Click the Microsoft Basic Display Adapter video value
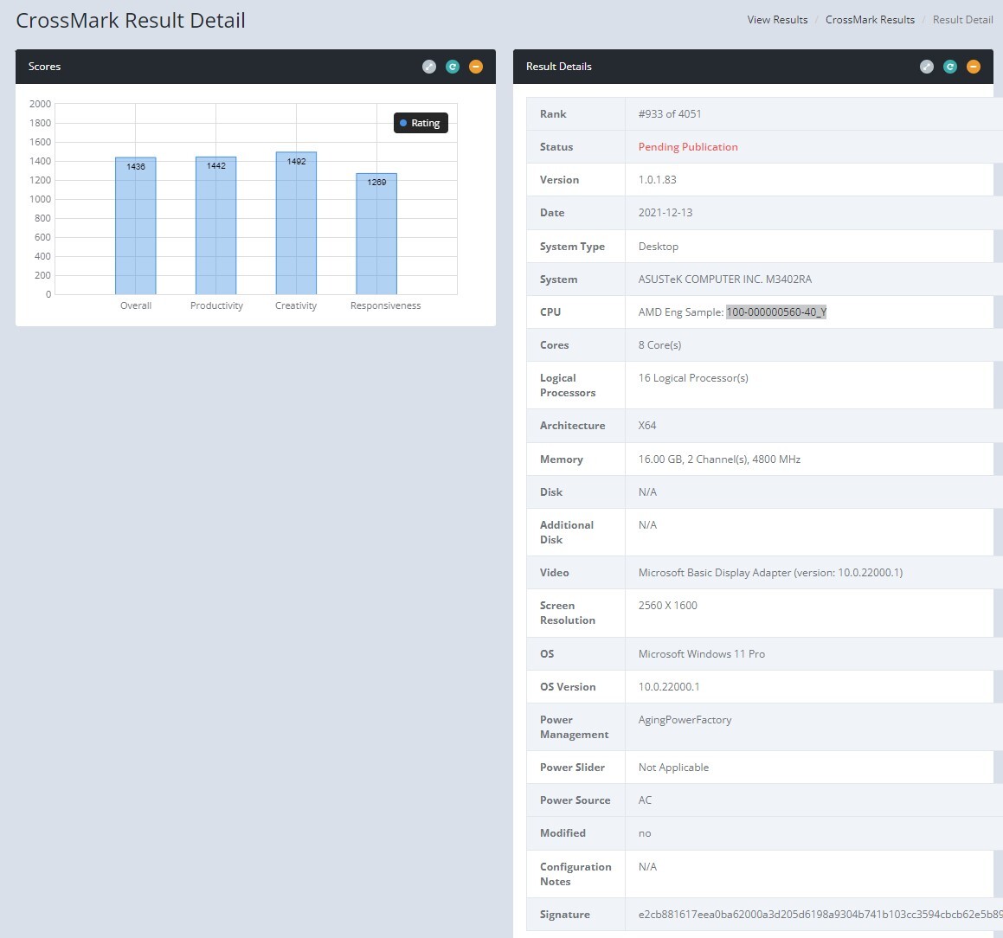The image size is (1003, 938). [771, 573]
